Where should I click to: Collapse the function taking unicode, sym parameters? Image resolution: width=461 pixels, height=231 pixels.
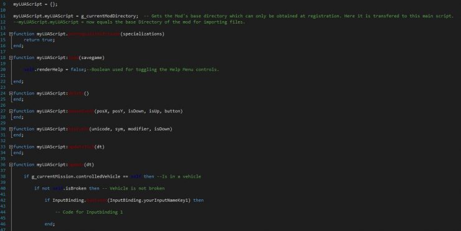[11, 129]
